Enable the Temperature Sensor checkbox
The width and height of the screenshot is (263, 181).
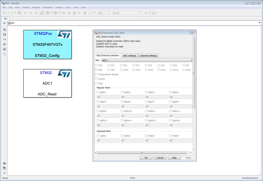[x=96, y=74]
